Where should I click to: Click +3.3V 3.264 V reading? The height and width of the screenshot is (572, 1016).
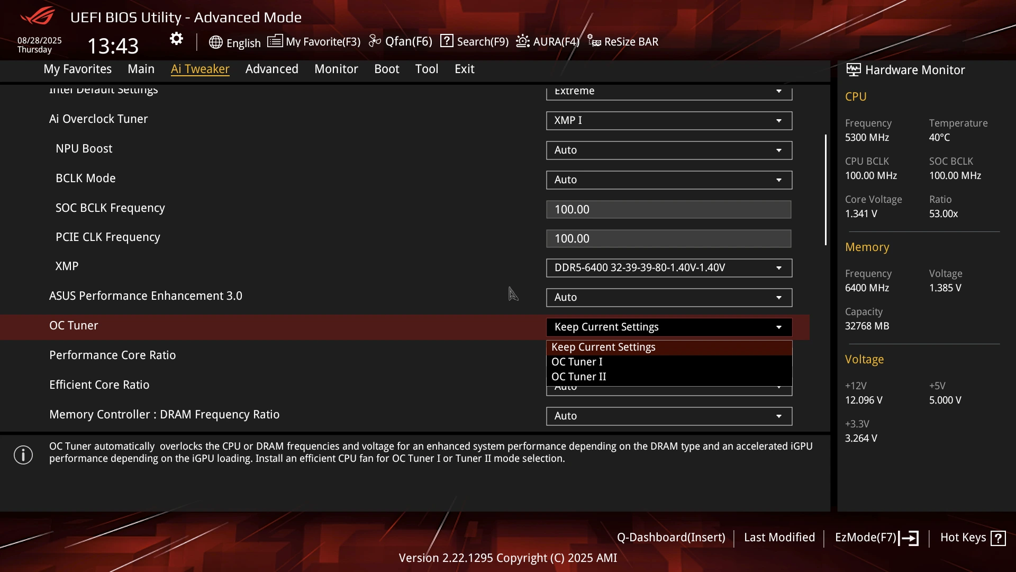(861, 439)
